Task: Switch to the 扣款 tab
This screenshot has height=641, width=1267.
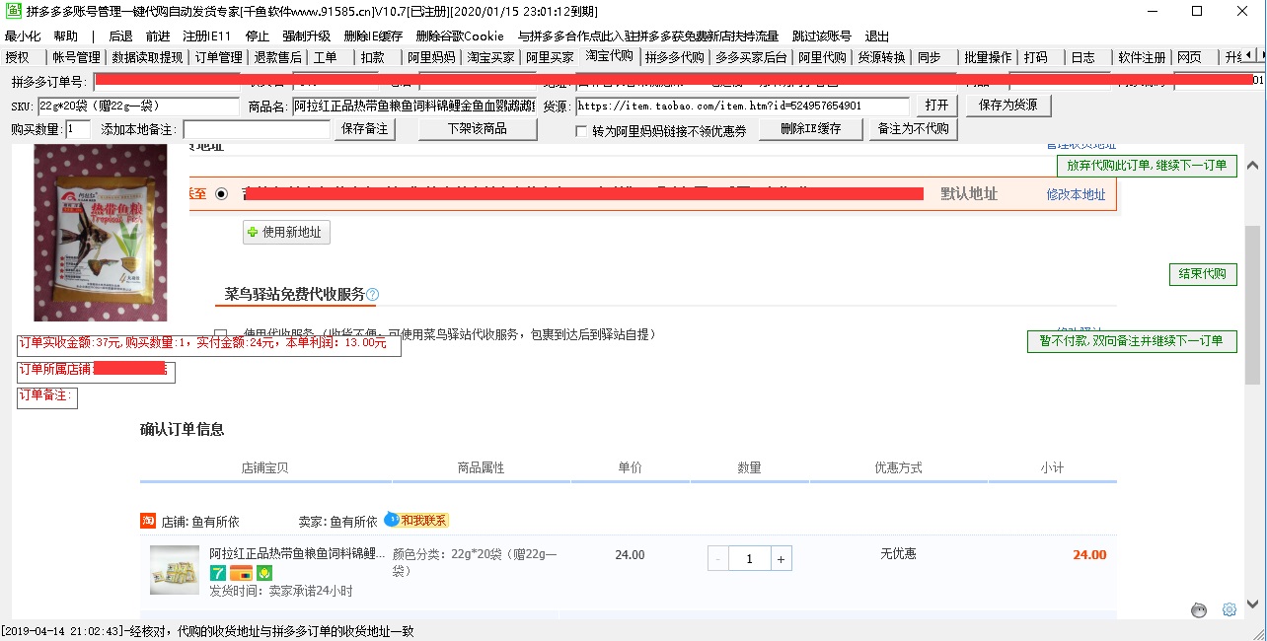Action: tap(373, 57)
